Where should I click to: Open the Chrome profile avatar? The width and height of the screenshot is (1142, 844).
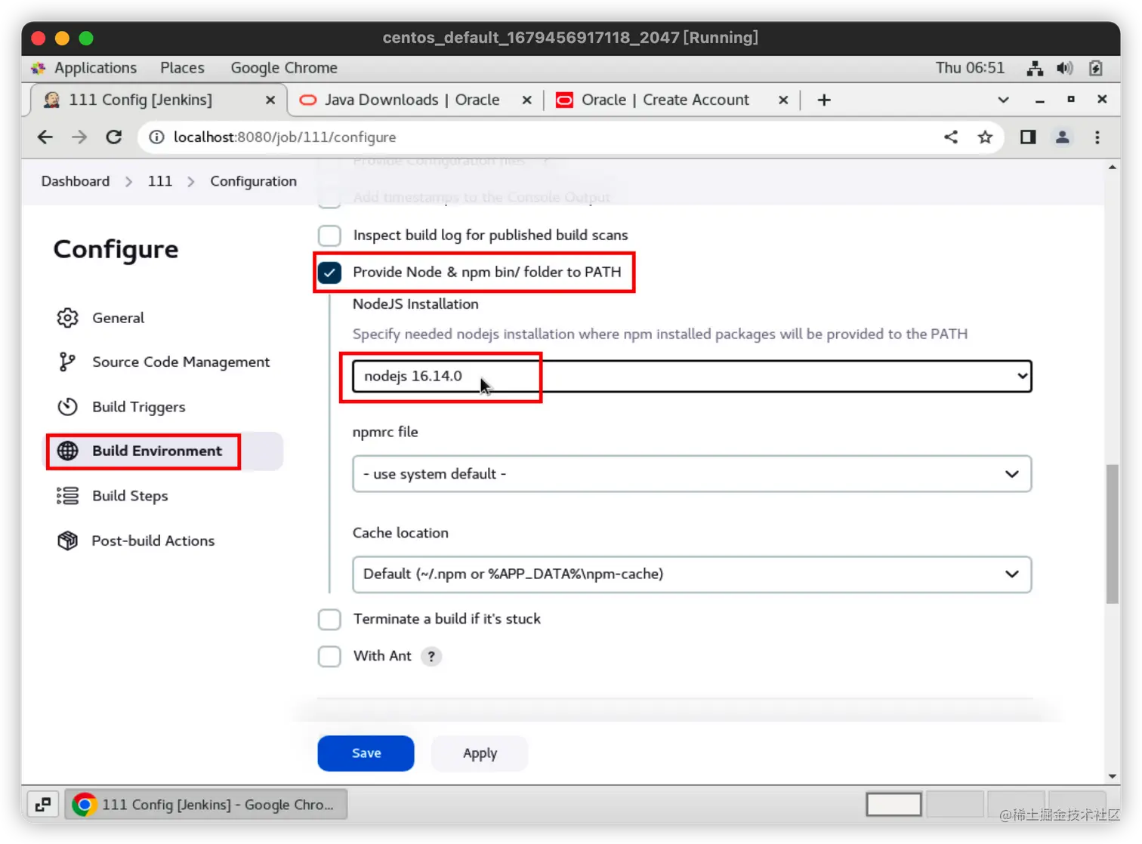[x=1062, y=137]
